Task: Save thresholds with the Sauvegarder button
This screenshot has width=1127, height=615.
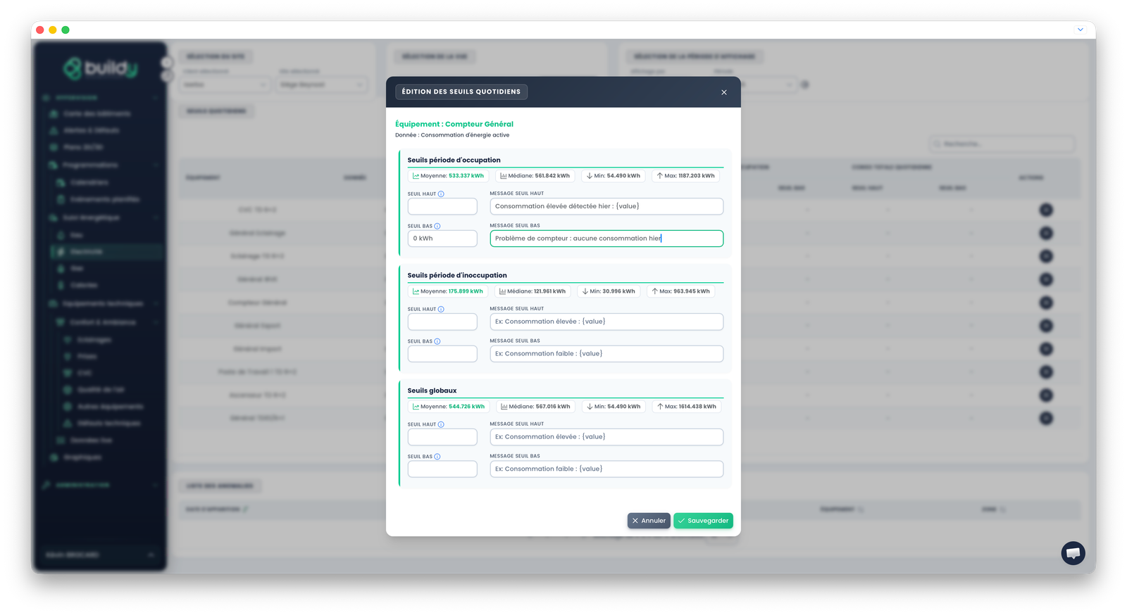Action: [x=703, y=521]
